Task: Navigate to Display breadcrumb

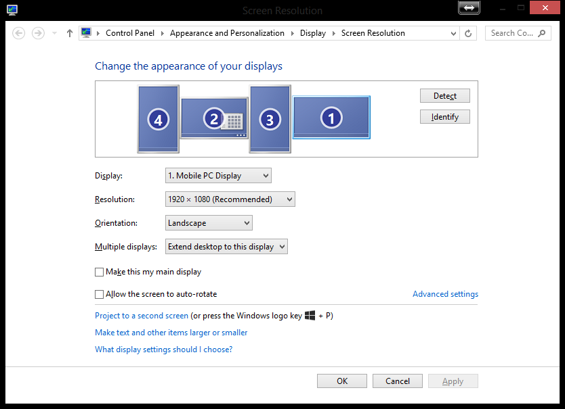Action: click(x=313, y=33)
